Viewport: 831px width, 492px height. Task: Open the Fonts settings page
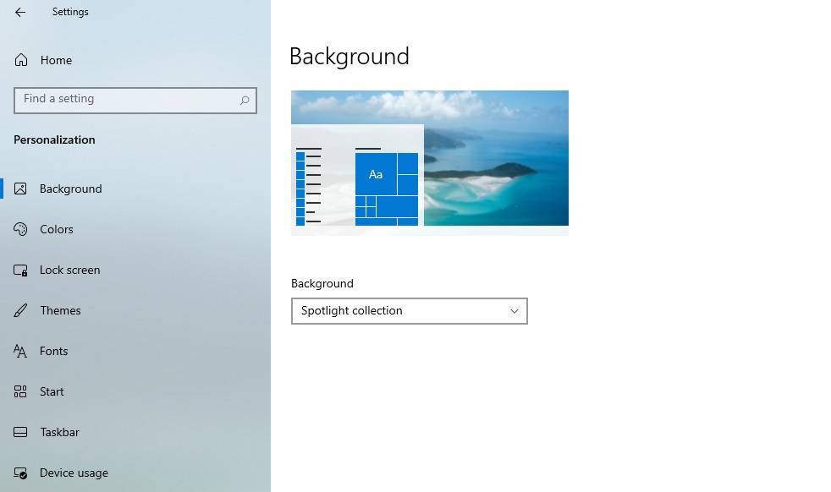click(53, 351)
